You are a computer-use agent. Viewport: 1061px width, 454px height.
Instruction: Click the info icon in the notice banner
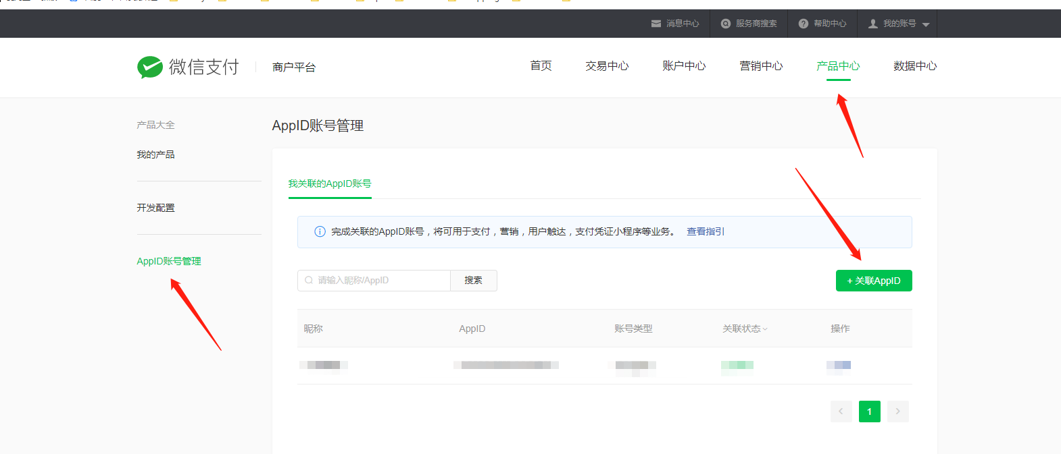[x=320, y=231]
